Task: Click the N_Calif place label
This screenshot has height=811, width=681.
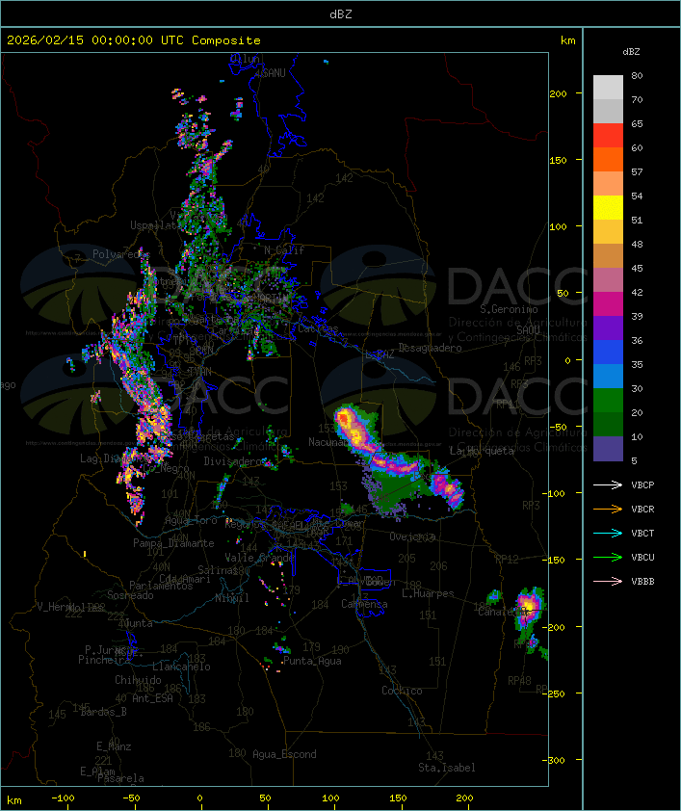Action: point(284,250)
